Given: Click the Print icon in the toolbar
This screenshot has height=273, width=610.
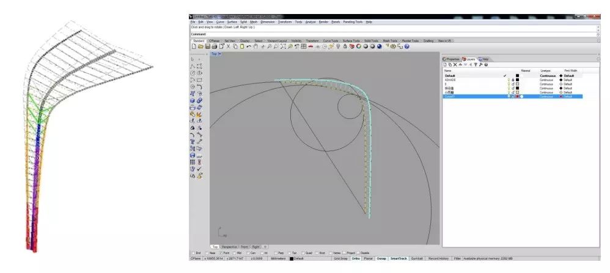Looking at the screenshot, I should coord(215,46).
